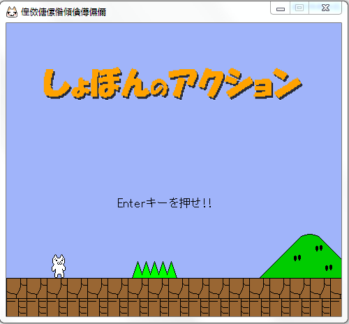Click the lowest eye pair on hill
Screen dimensions: 349x324
tap(329, 267)
